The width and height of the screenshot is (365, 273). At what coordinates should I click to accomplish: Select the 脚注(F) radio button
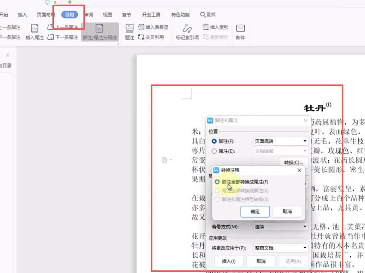coord(214,141)
